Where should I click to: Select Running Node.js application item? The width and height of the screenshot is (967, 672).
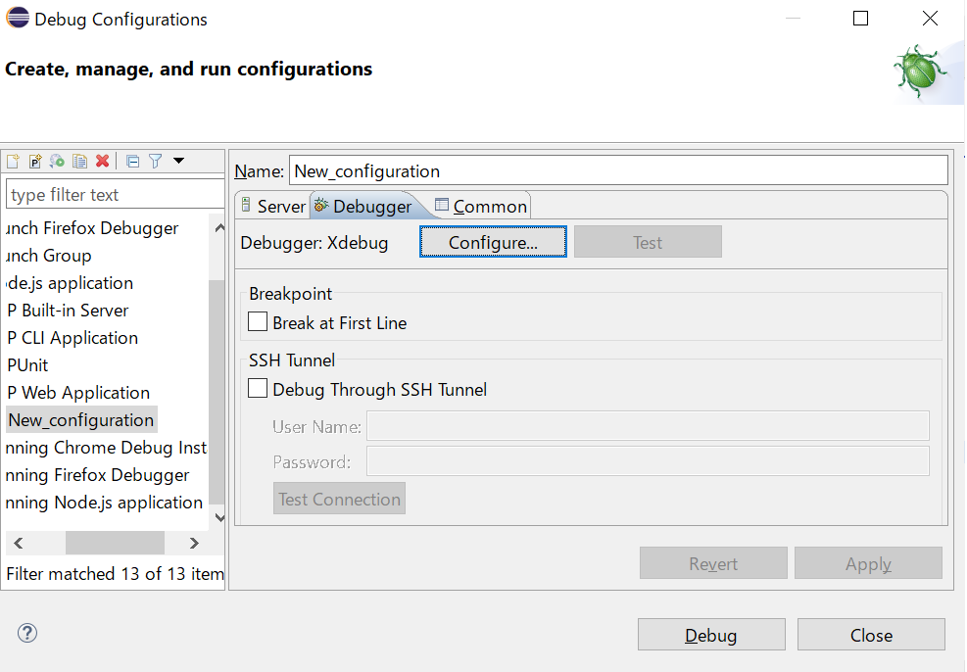(104, 503)
